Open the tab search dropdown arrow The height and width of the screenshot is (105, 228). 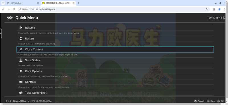coord(3,3)
